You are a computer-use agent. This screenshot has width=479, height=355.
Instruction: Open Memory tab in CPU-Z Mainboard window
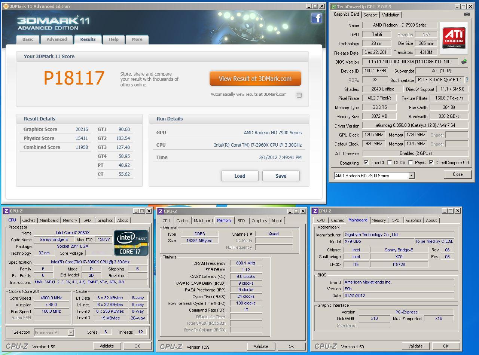click(379, 220)
